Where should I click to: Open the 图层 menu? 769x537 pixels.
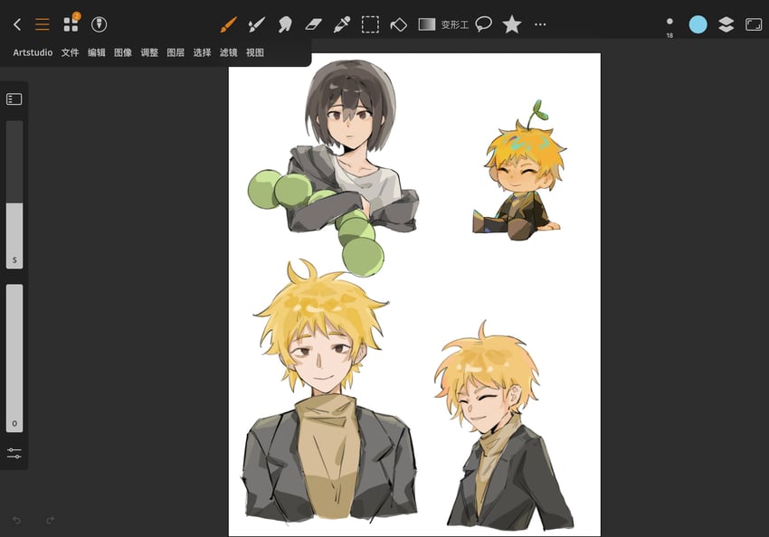click(176, 52)
